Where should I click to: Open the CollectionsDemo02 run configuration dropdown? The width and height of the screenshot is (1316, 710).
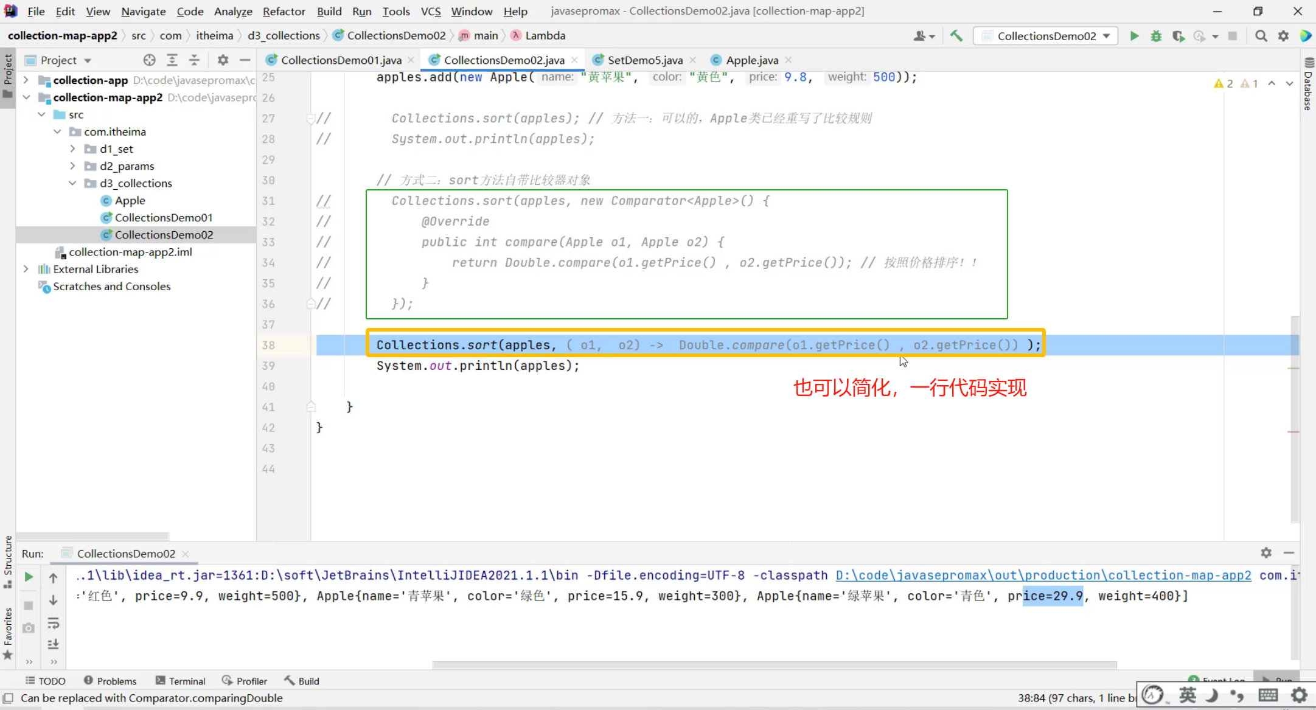pos(1046,36)
